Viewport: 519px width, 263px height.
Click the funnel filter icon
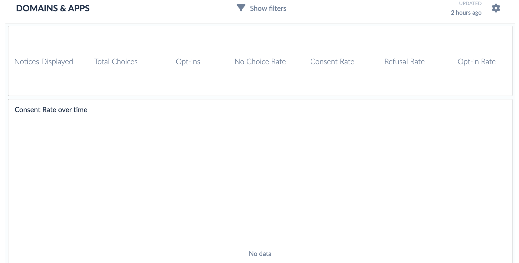[241, 8]
